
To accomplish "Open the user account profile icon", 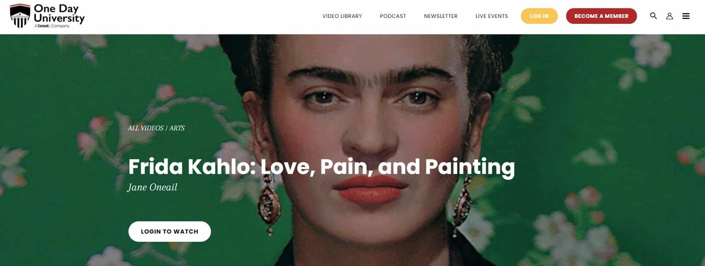I will click(669, 16).
